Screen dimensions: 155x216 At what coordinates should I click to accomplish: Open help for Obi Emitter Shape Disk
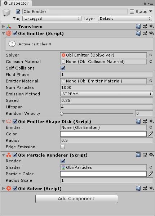[x=138, y=121]
